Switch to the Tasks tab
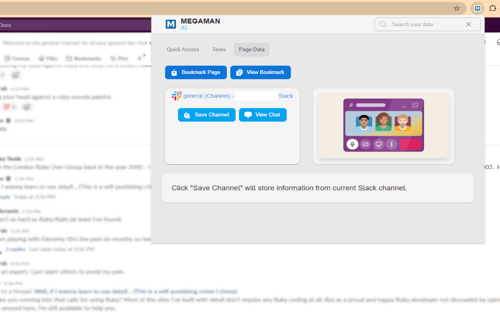 (x=219, y=50)
